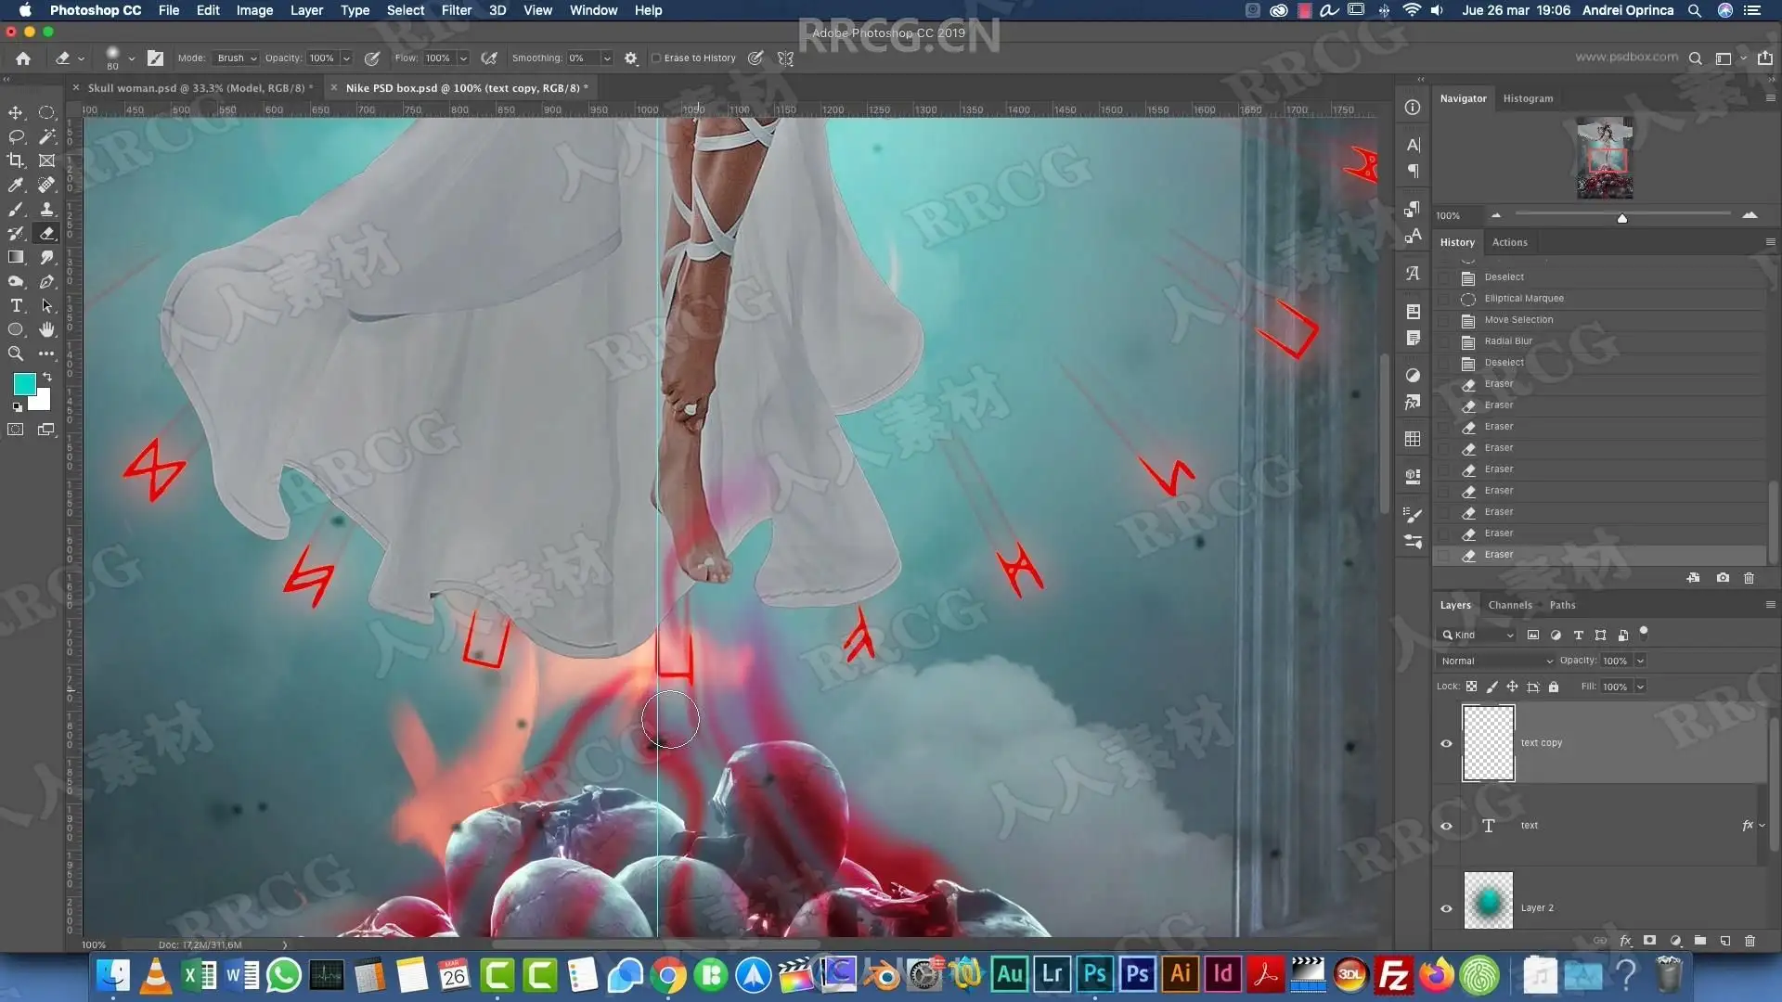Toggle visibility of Layer 2
This screenshot has width=1782, height=1002.
pos(1446,908)
